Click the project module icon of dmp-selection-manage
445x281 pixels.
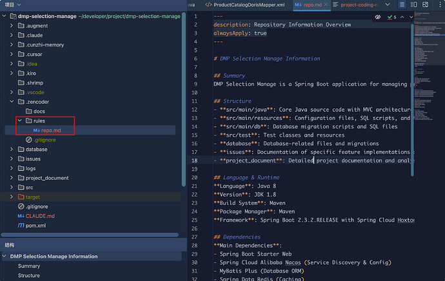click(14, 16)
